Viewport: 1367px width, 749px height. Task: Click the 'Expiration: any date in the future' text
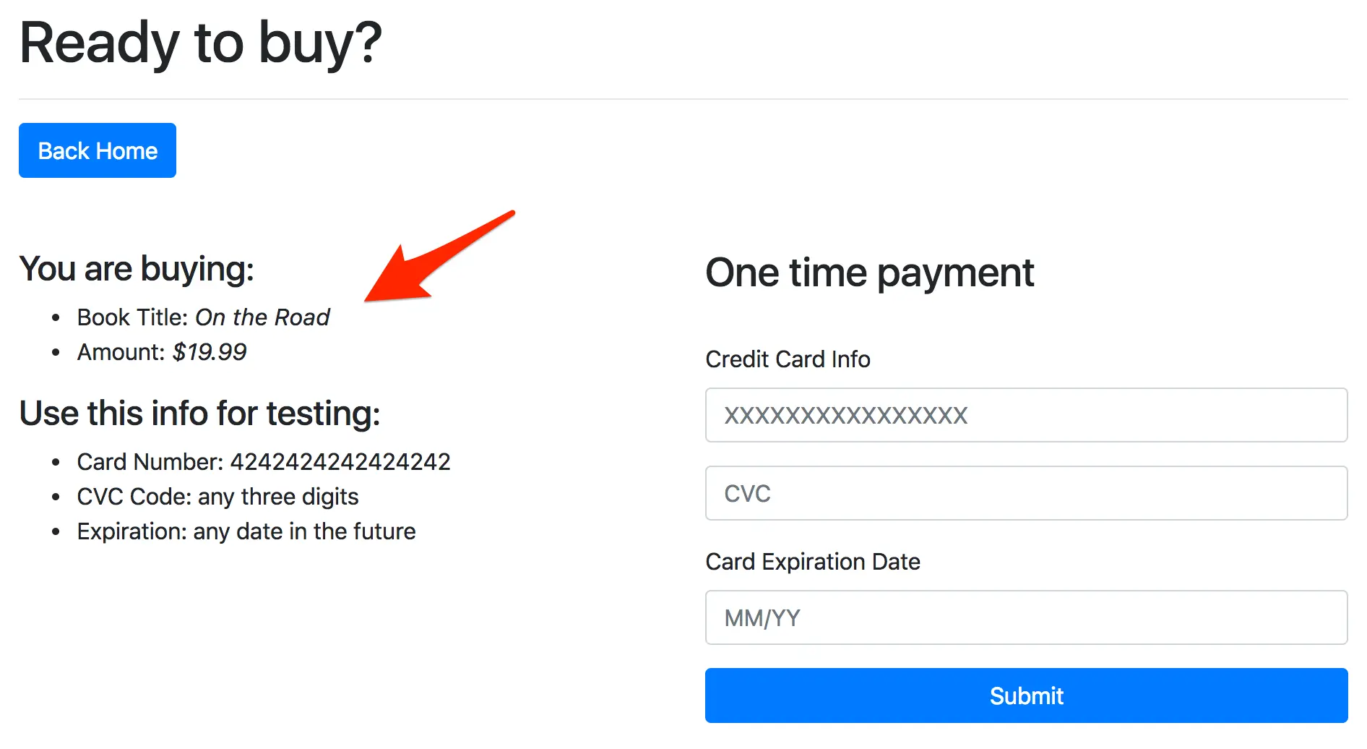point(246,531)
